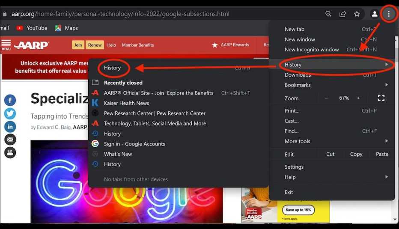399x229 pixels.
Task: Click the yellow Renew button
Action: click(x=95, y=45)
